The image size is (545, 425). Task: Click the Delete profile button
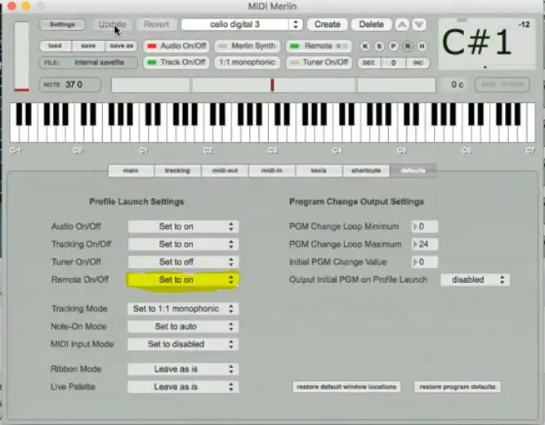pyautogui.click(x=371, y=25)
